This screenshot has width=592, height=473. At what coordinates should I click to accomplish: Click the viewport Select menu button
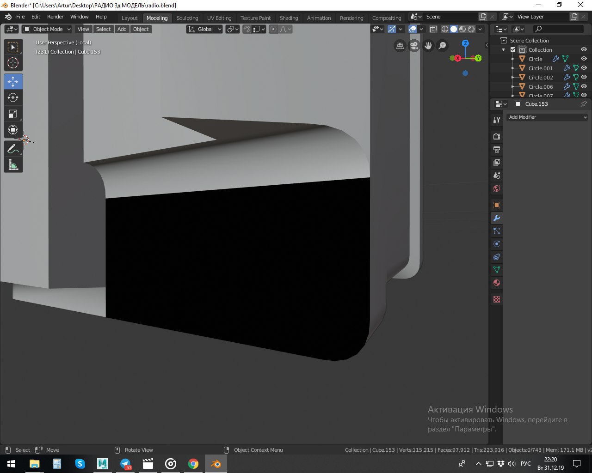click(104, 29)
